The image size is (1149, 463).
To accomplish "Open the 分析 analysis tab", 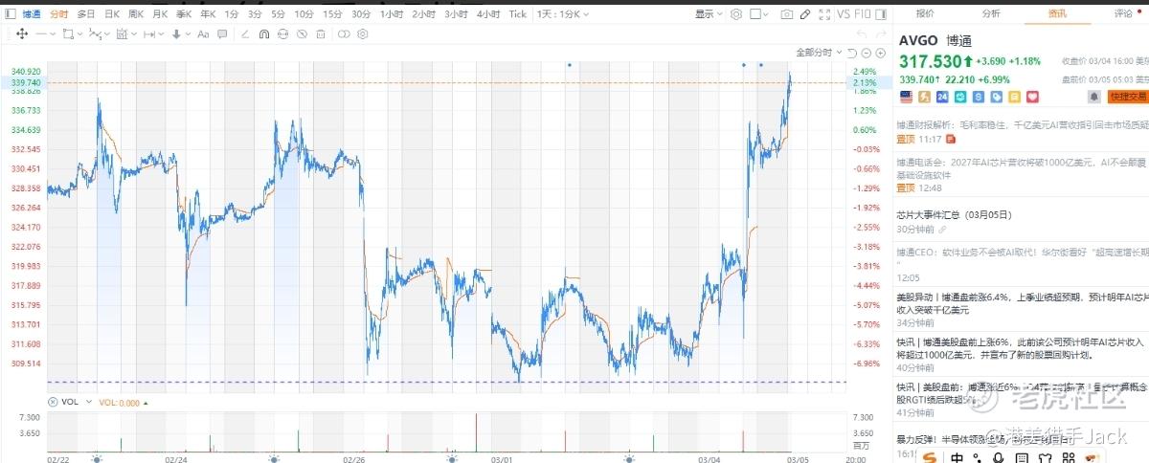I will click(991, 14).
